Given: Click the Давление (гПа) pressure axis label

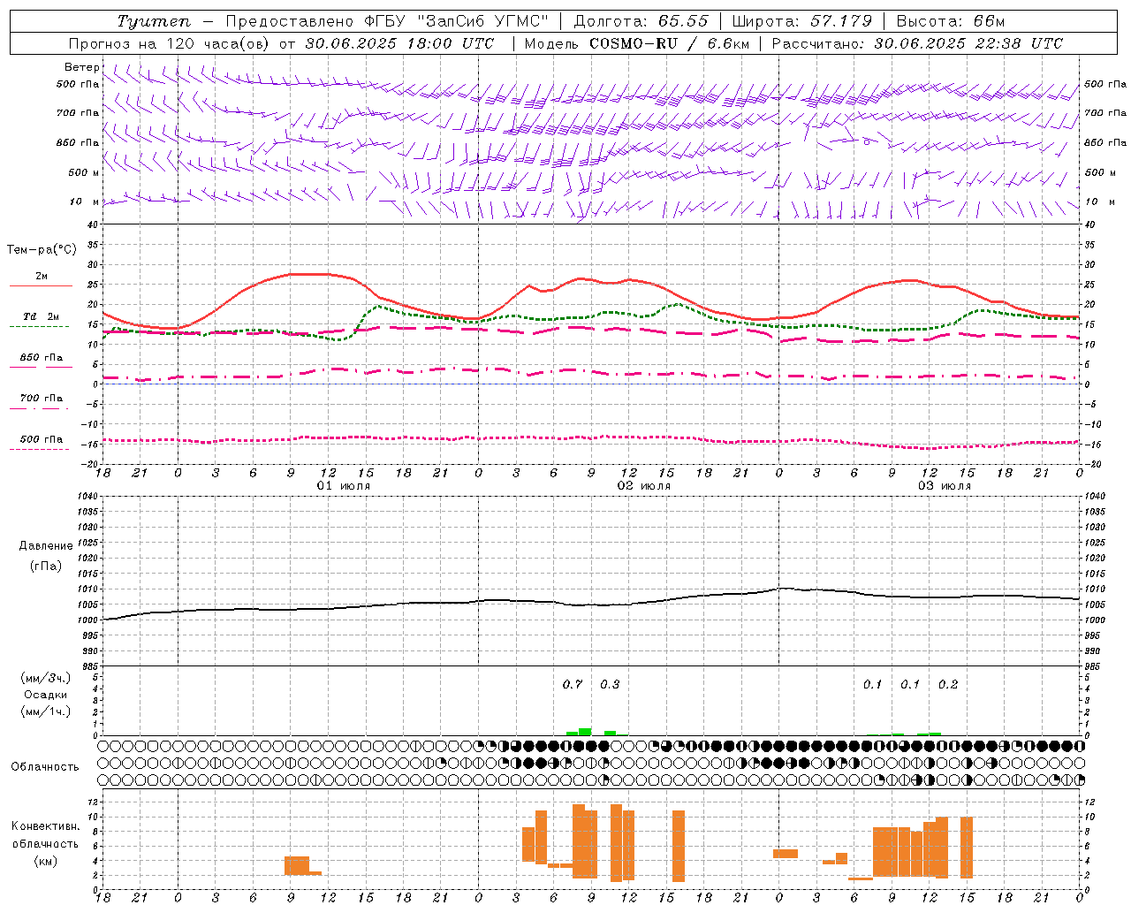Looking at the screenshot, I should tap(46, 556).
